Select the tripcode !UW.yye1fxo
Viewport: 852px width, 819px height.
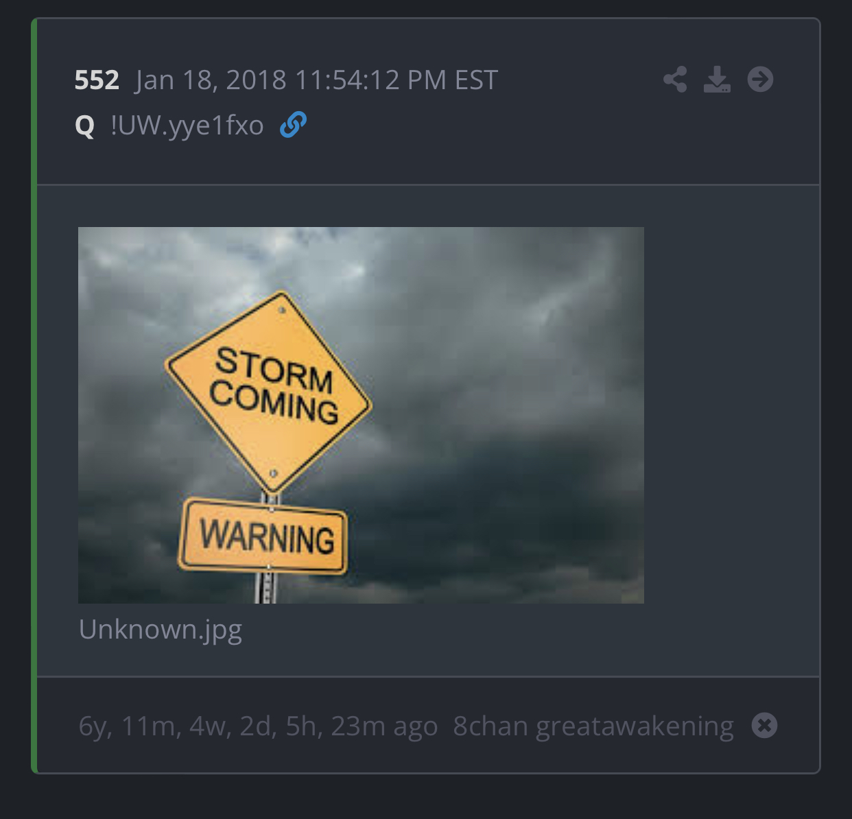[187, 126]
